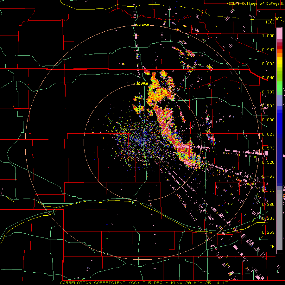Screen dimensions: 285x285
Task: Click the pink top segment of the color bar
Action: [280, 34]
